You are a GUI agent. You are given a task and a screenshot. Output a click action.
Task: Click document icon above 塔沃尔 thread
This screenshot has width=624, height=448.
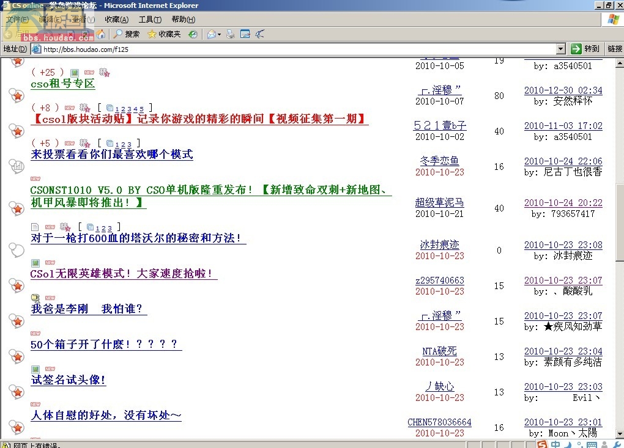(x=35, y=227)
